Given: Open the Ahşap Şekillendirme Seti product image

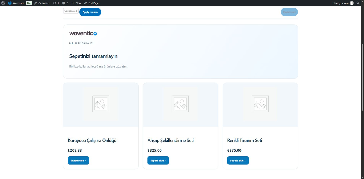Looking at the screenshot, I should (180, 104).
